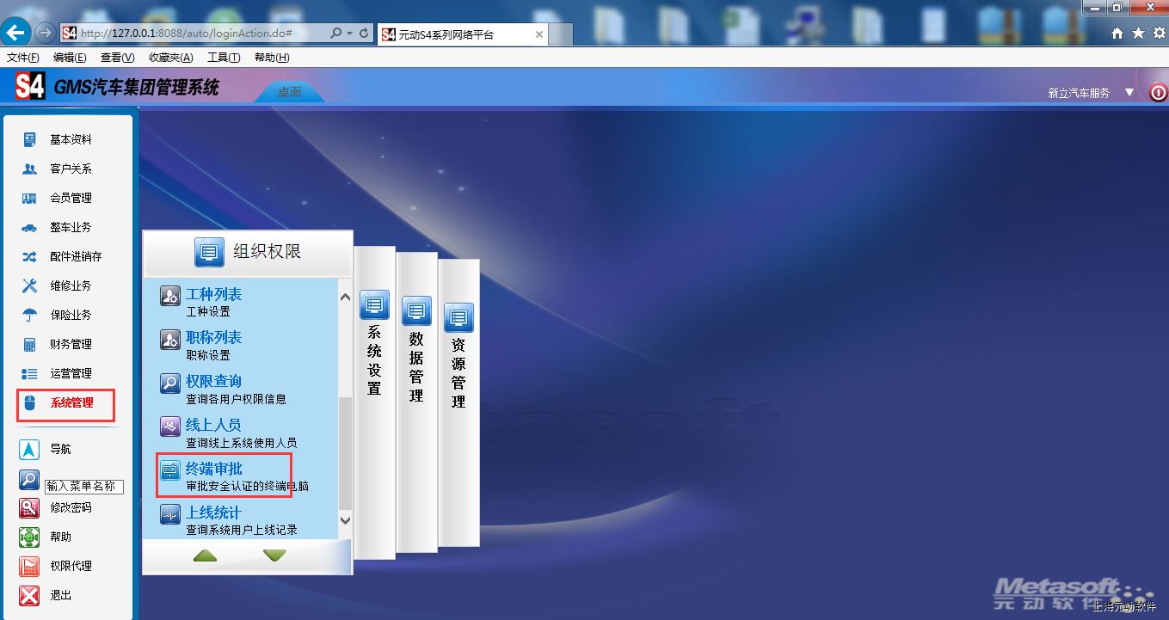
Task: Click the red power logout icon
Action: coord(1158,93)
